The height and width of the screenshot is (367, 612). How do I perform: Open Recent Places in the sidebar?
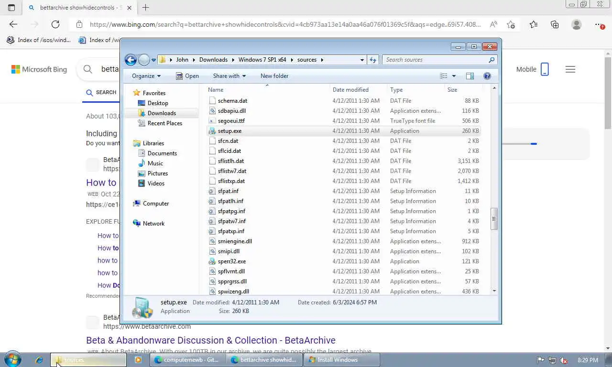[x=164, y=123]
